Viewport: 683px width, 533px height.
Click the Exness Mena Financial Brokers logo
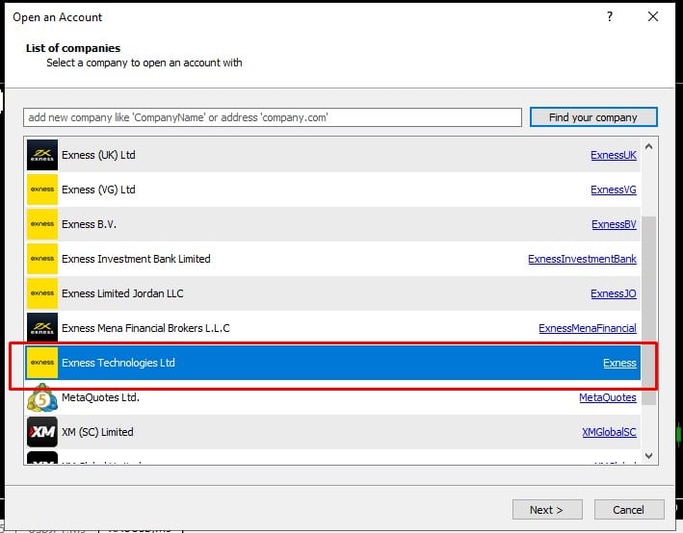tap(42, 328)
